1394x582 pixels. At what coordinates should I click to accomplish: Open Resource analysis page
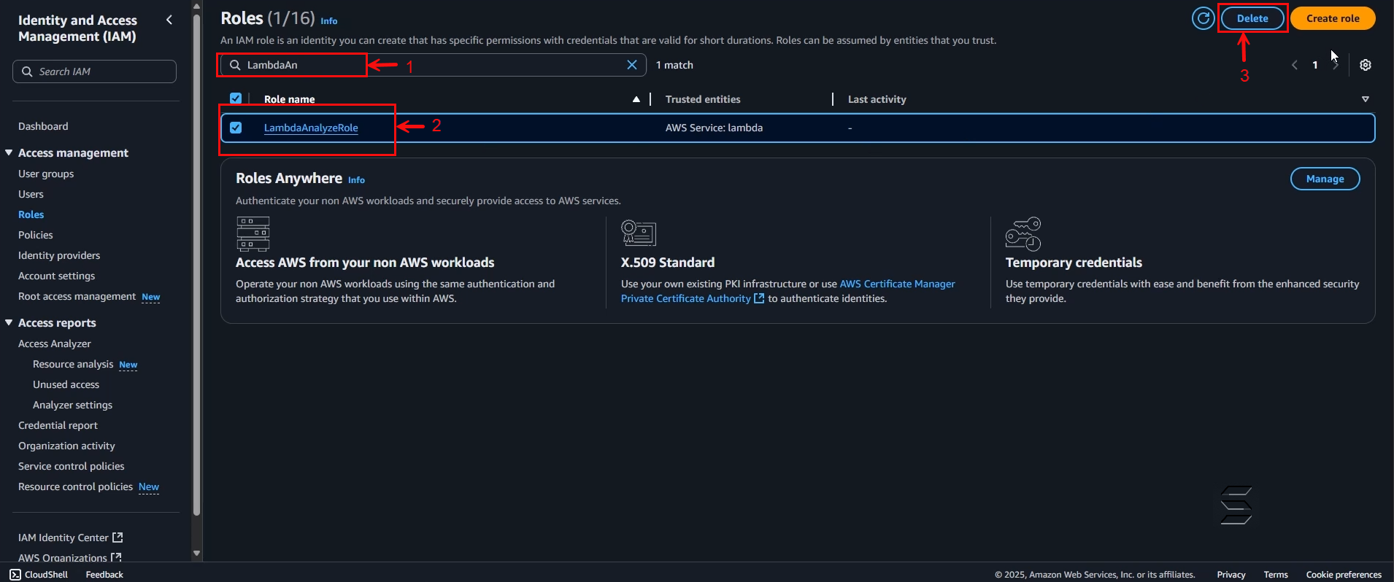click(x=73, y=364)
